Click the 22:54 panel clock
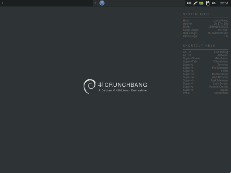The width and height of the screenshot is (231, 173). (x=224, y=3)
